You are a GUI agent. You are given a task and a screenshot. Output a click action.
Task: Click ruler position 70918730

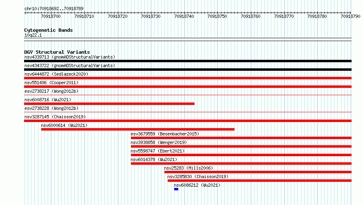pyautogui.click(x=151, y=16)
